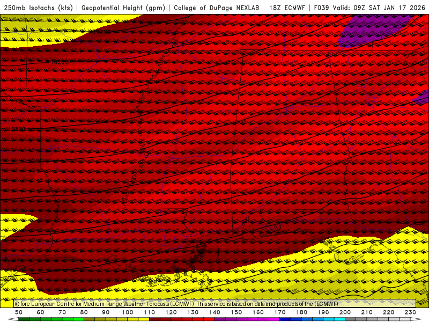Click the '230' value on the color scale
Image resolution: width=429 pixels, height=322 pixels.
(x=410, y=312)
